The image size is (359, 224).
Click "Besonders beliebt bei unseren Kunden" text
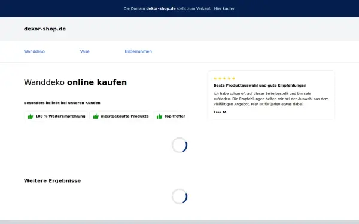62,103
